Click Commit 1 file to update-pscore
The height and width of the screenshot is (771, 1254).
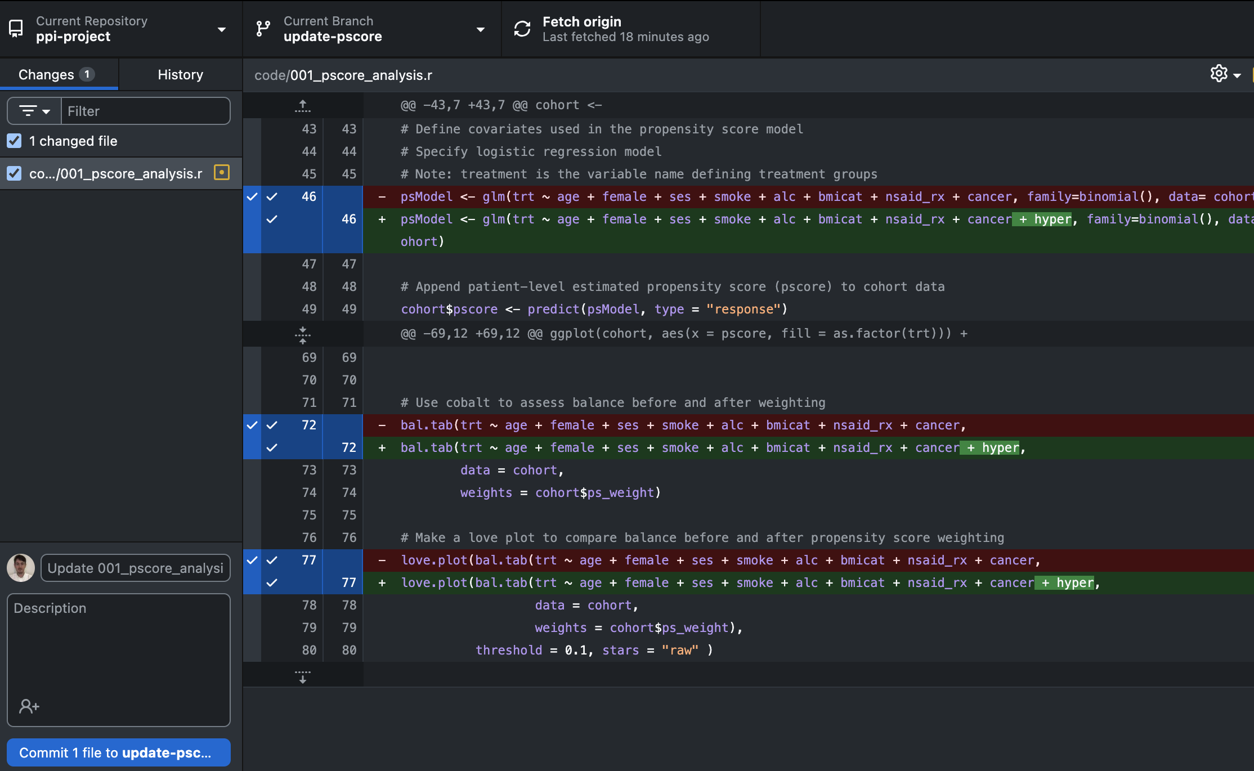pos(118,752)
